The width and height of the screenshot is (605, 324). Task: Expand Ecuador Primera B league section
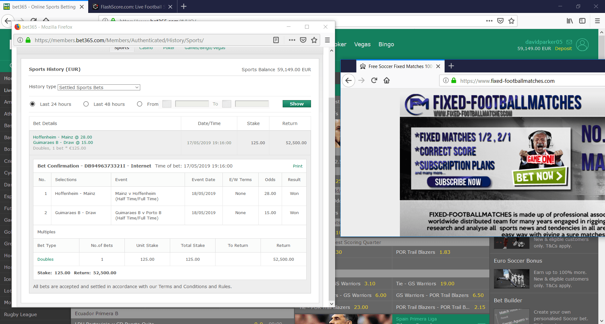pyautogui.click(x=183, y=314)
